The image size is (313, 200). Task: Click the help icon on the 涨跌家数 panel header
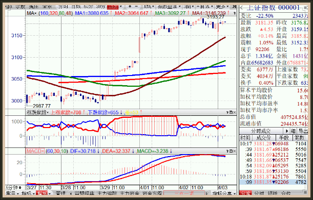(x=227, y=113)
